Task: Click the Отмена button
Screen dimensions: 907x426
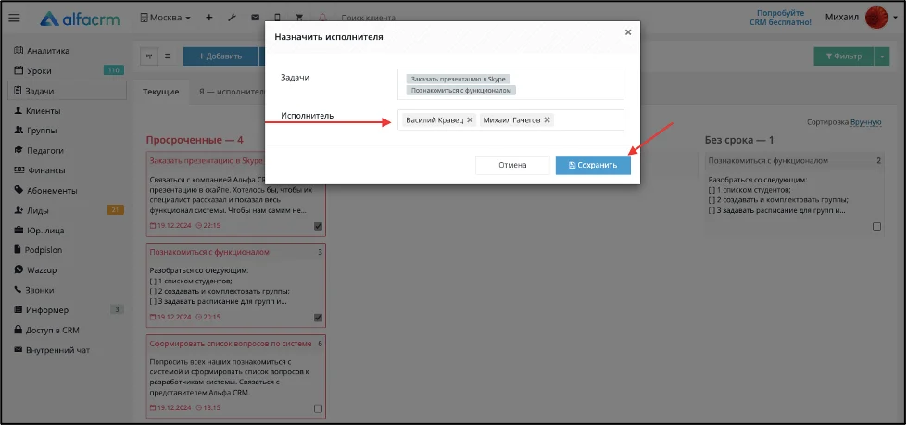Action: tap(512, 166)
